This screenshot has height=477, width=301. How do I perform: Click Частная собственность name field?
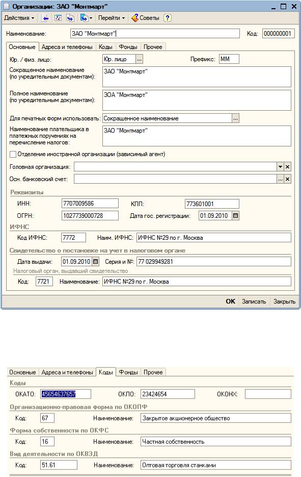coord(216,441)
